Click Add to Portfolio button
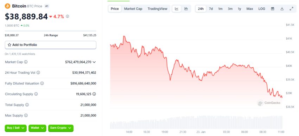299x136 pixels. click(51, 45)
